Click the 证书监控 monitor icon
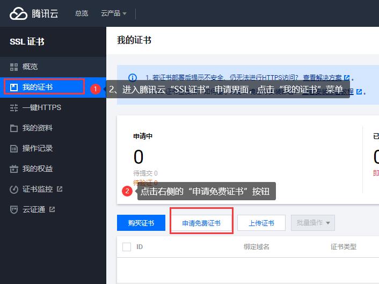Viewport: 379px width, 284px height. pos(14,190)
